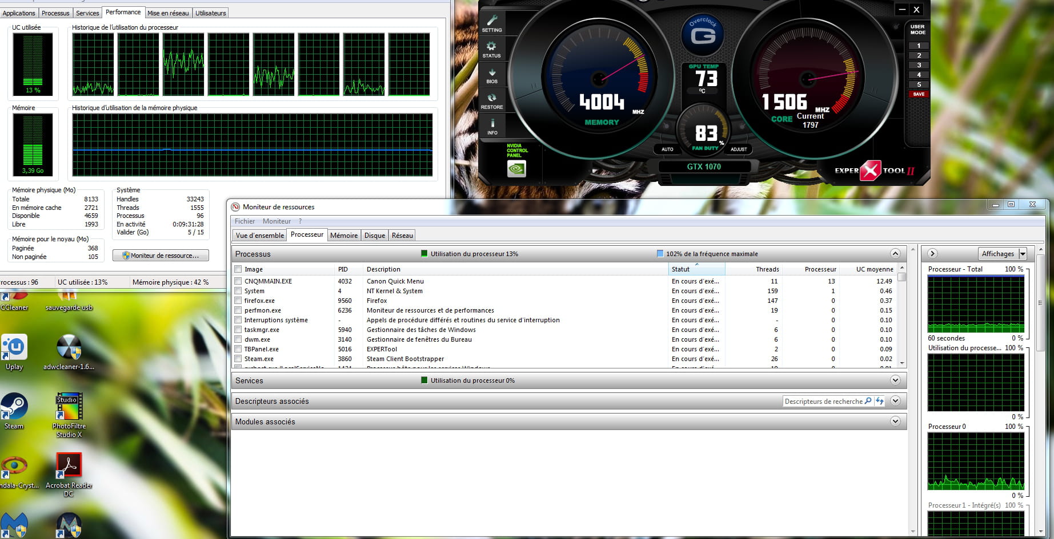Image resolution: width=1054 pixels, height=539 pixels.
Task: Click the process list vertical scrollbar
Action: point(902,315)
